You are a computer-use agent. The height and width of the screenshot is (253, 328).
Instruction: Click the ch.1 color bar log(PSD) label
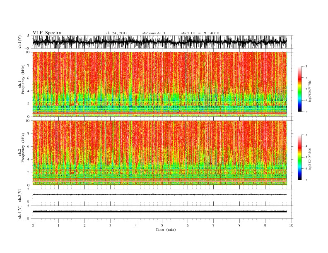(310, 91)
